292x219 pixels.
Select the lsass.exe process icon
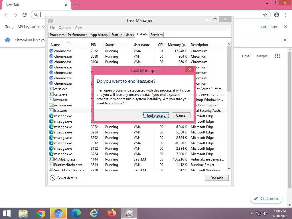click(x=51, y=110)
